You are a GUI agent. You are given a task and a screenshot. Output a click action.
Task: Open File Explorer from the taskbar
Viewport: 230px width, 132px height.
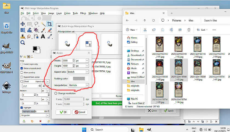(141, 130)
